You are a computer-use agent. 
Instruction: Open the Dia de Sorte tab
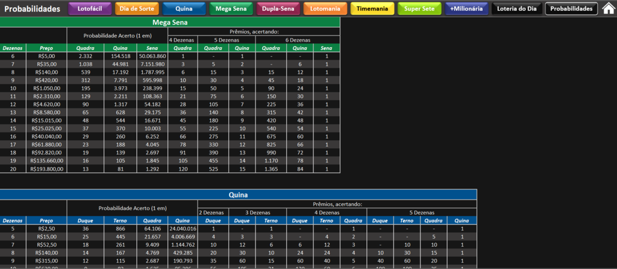click(137, 8)
